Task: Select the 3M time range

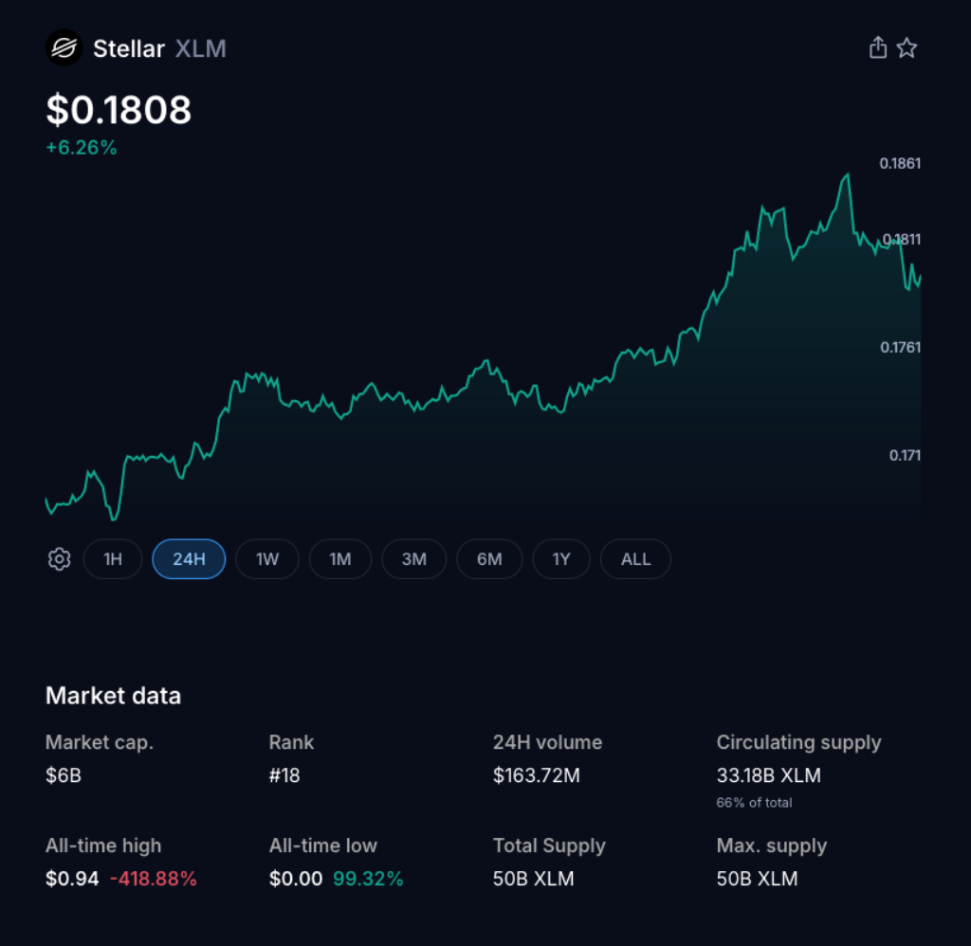Action: [x=413, y=559]
